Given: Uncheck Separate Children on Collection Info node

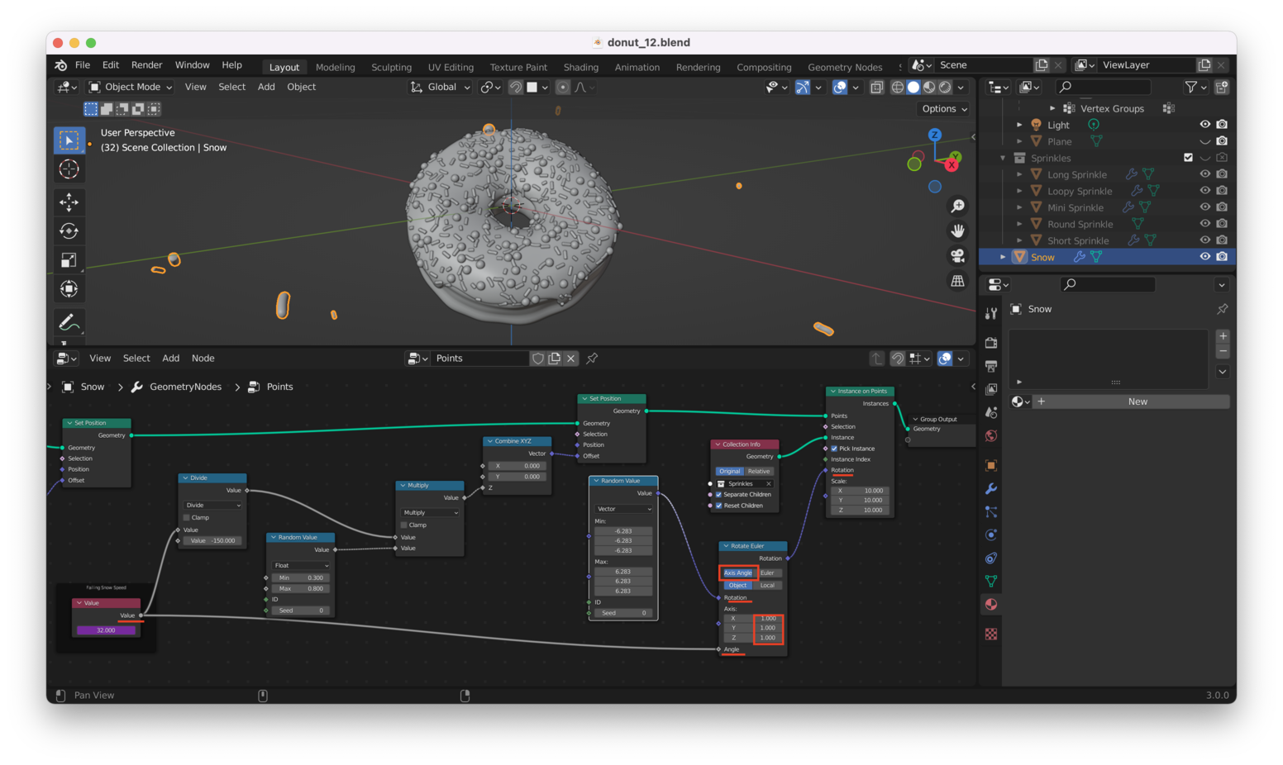Looking at the screenshot, I should [718, 494].
